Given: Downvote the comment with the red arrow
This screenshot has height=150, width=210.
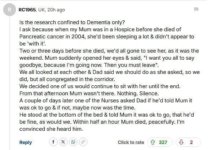Looking at the screenshot, I should point(181,142).
